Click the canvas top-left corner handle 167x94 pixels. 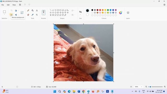click(x=53, y=24)
